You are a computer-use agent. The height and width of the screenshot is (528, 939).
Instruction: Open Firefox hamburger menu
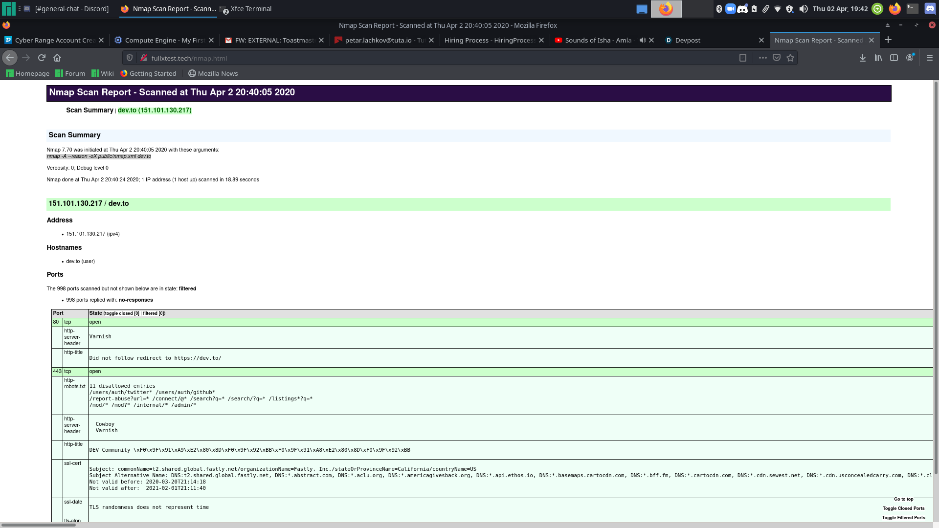click(930, 58)
